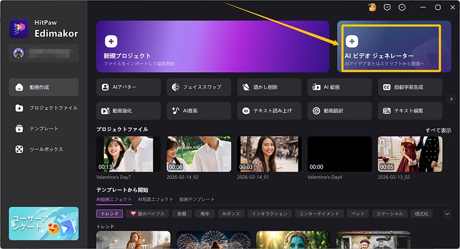The width and height of the screenshot is (460, 249).
Task: Show more tools with right chevron
Action: click(451, 99)
